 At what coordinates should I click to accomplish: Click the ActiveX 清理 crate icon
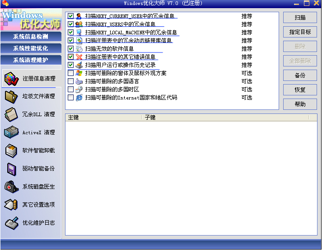click(11, 132)
